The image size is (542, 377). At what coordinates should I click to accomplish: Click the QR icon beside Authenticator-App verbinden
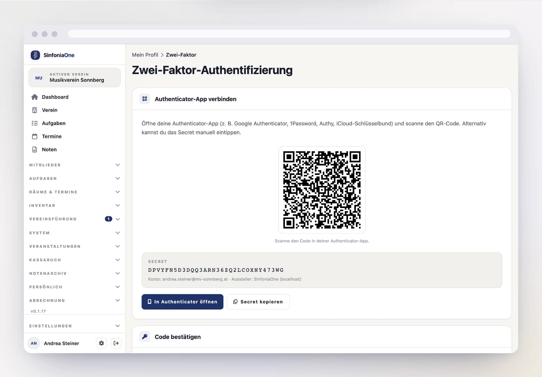coord(145,99)
